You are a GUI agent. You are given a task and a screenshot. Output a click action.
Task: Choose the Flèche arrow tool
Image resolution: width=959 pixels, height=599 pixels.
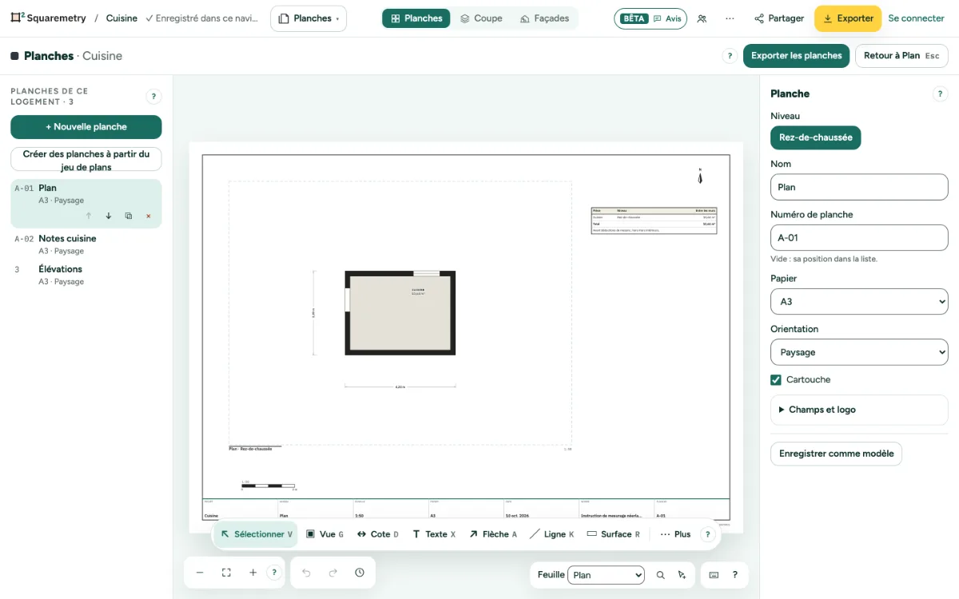click(493, 534)
